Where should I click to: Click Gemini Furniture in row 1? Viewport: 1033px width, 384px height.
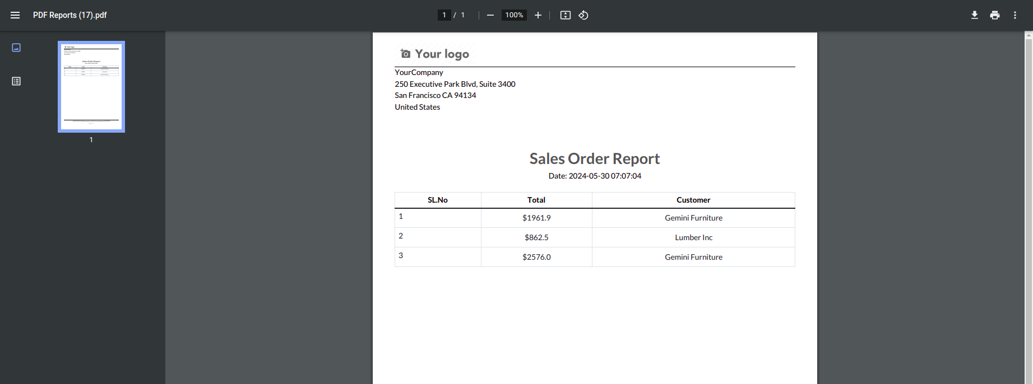click(693, 218)
